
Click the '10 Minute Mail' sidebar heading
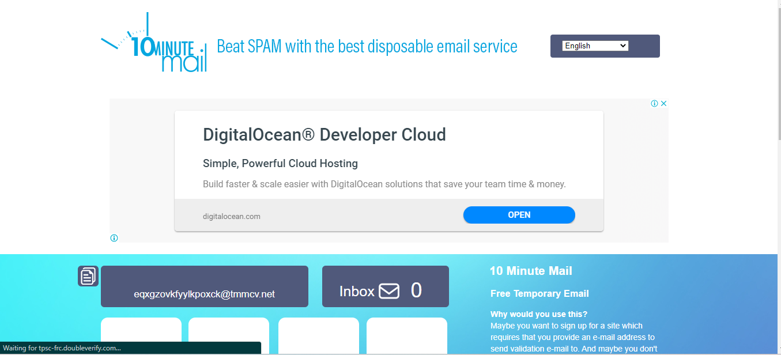531,271
